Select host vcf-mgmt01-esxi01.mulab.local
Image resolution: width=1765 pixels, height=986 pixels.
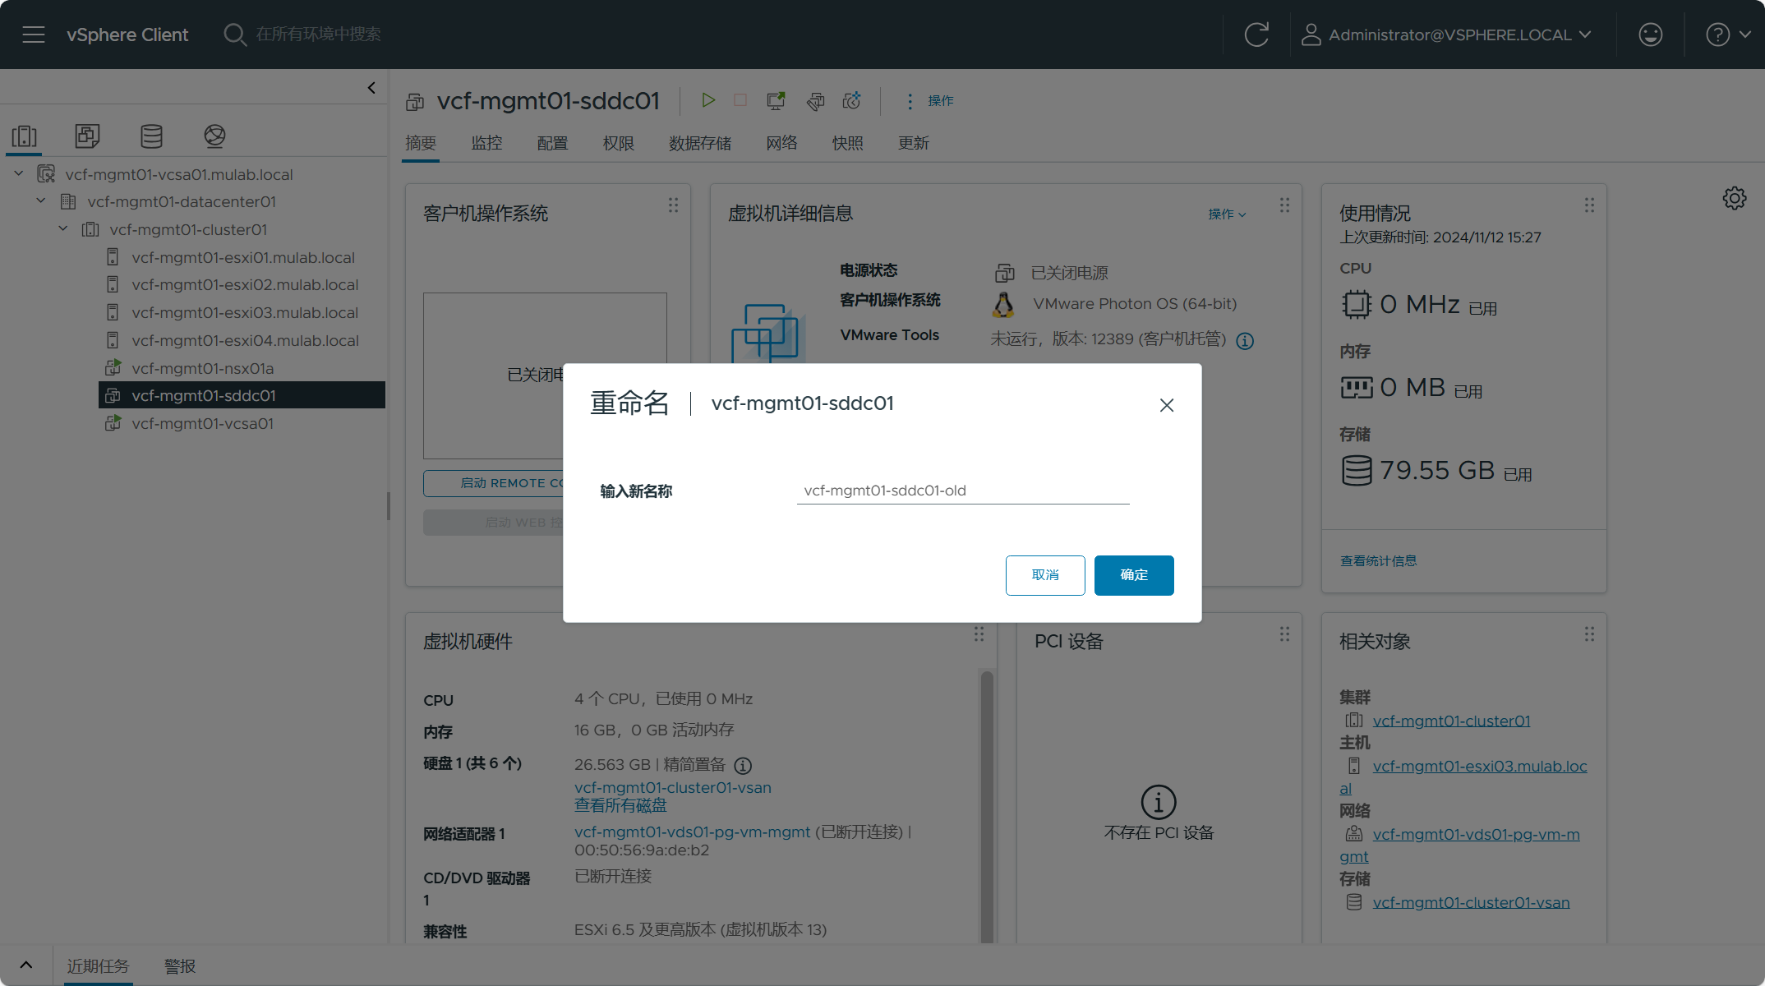pyautogui.click(x=242, y=257)
